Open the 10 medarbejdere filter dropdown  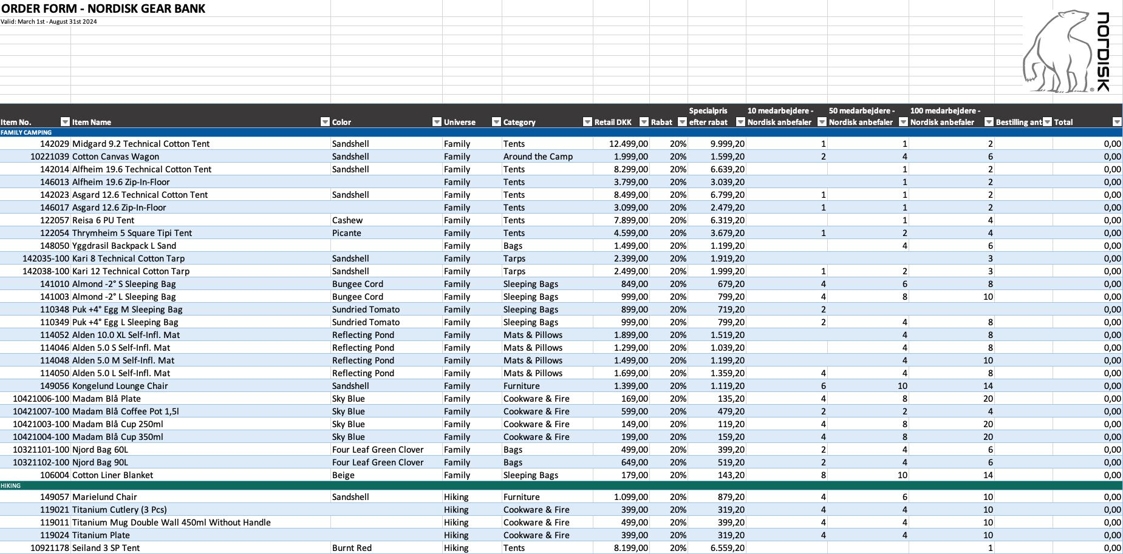click(x=822, y=122)
